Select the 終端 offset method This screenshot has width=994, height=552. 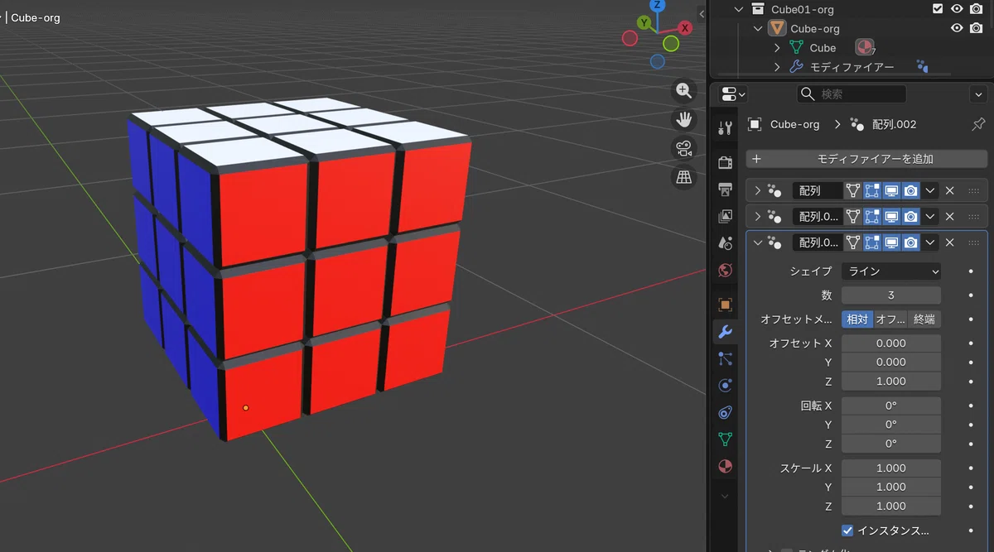click(x=924, y=319)
